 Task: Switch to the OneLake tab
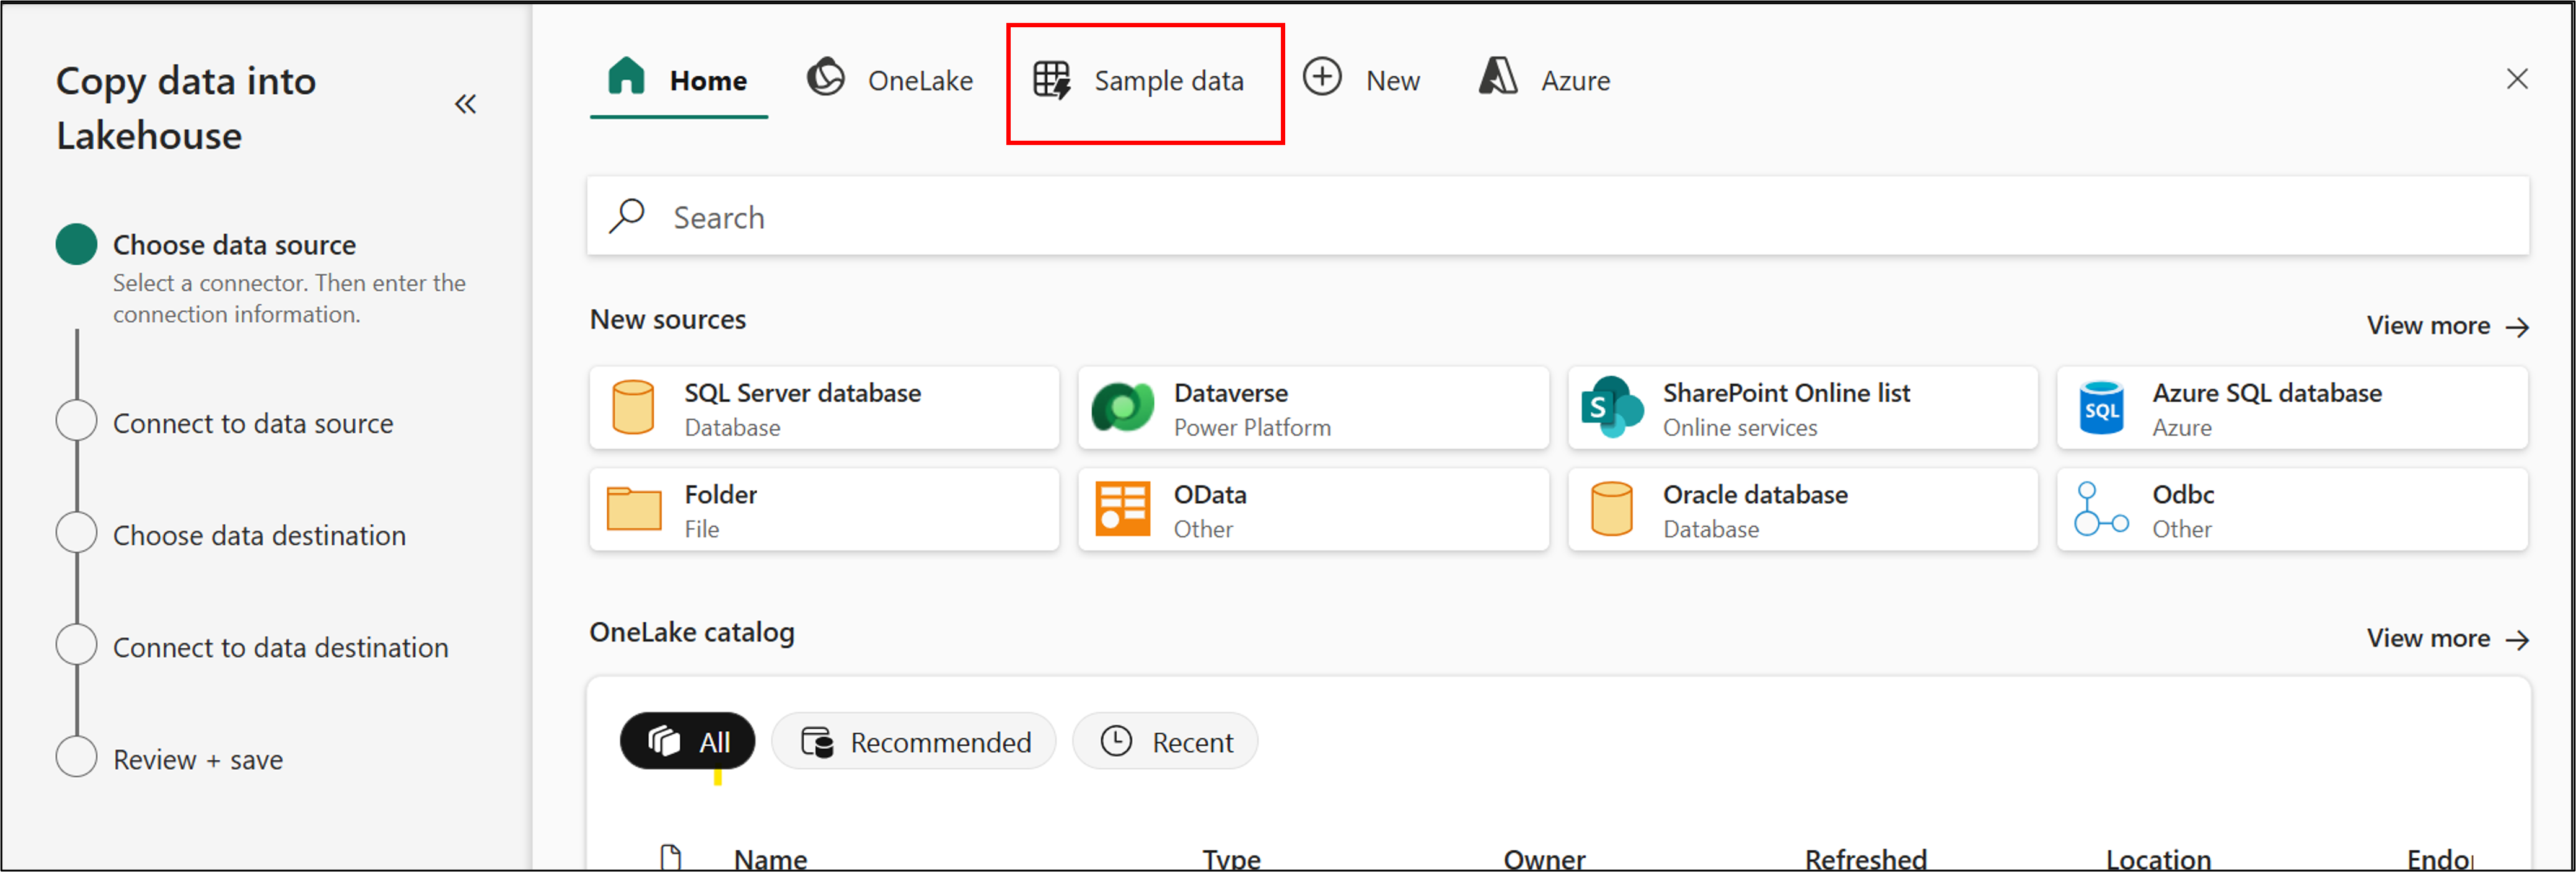click(890, 80)
